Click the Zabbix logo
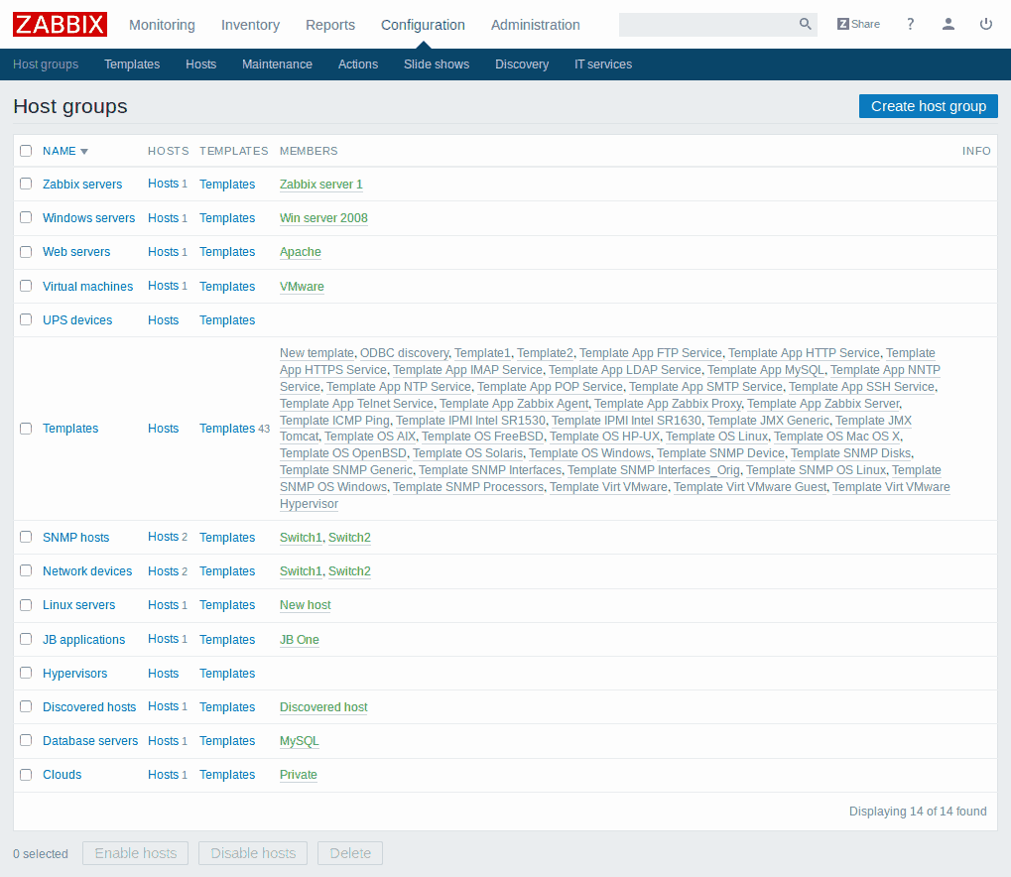This screenshot has width=1011, height=877. [60, 24]
